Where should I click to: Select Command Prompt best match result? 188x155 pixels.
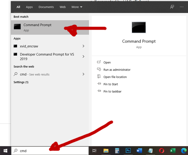click(x=50, y=27)
